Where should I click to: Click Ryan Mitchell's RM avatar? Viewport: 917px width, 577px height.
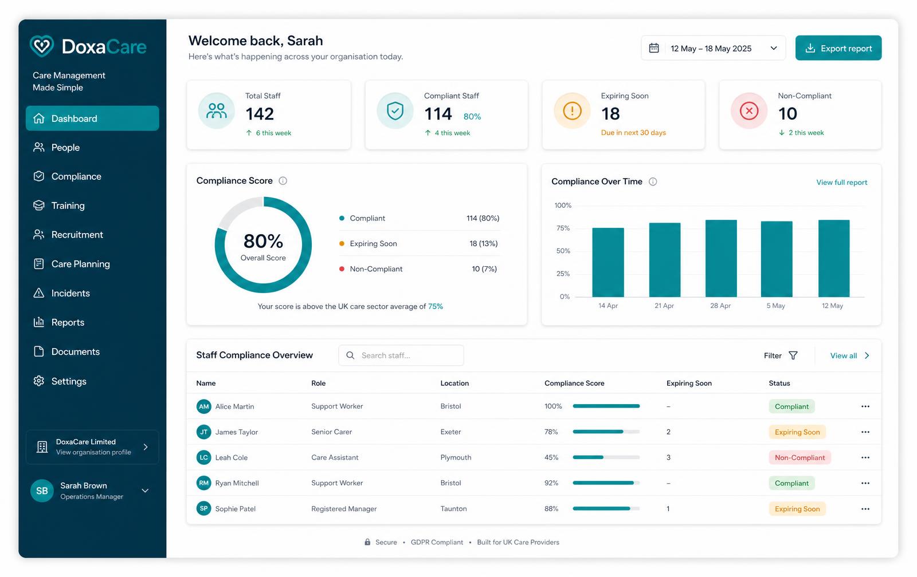204,483
